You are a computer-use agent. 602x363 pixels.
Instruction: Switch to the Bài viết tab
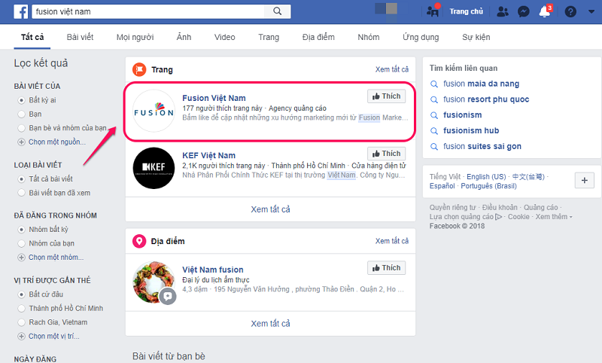tap(80, 37)
